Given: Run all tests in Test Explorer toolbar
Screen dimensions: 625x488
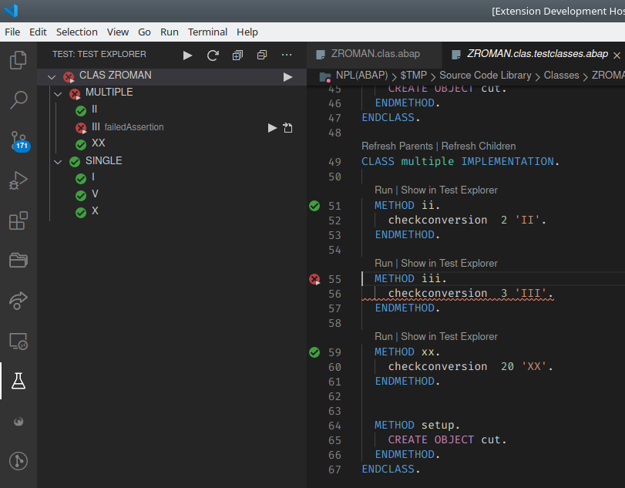Looking at the screenshot, I should 188,55.
